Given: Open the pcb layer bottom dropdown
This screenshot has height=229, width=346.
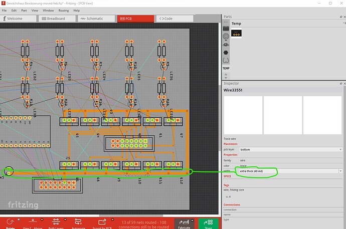Looking at the screenshot, I should point(291,149).
